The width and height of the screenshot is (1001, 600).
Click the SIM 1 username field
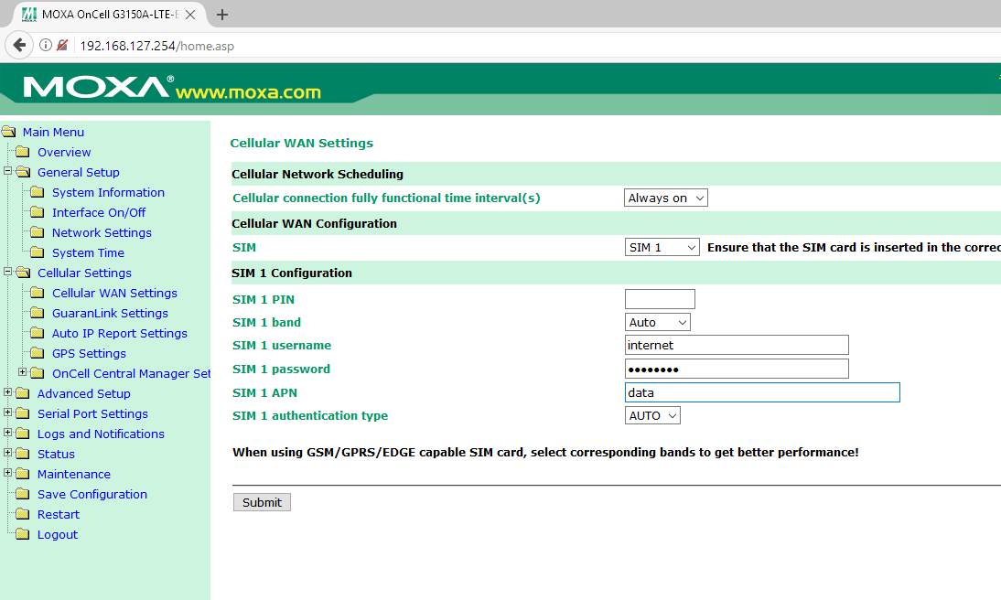click(737, 345)
